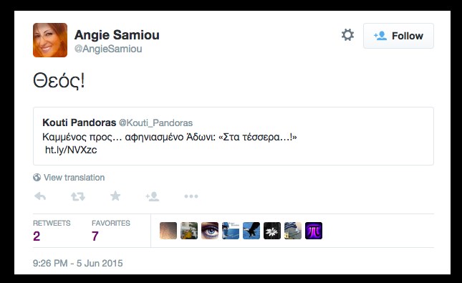The image size is (462, 283).
Task: Click the white flower avatar thumbnail
Action: click(272, 231)
